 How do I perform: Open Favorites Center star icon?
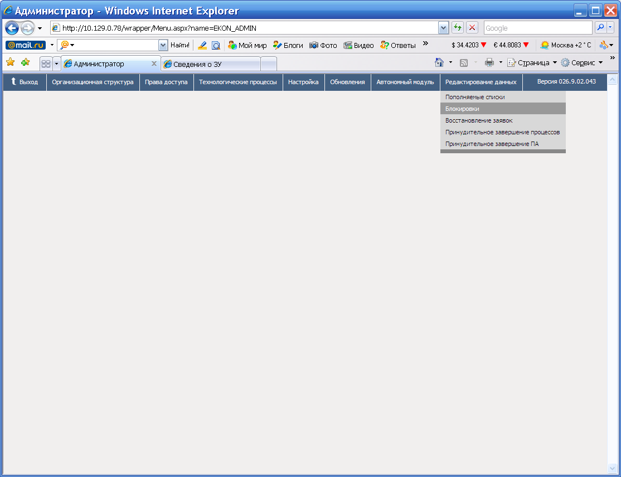(x=10, y=62)
